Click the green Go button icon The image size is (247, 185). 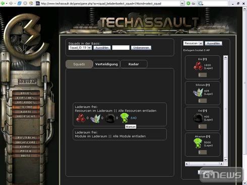click(x=189, y=4)
